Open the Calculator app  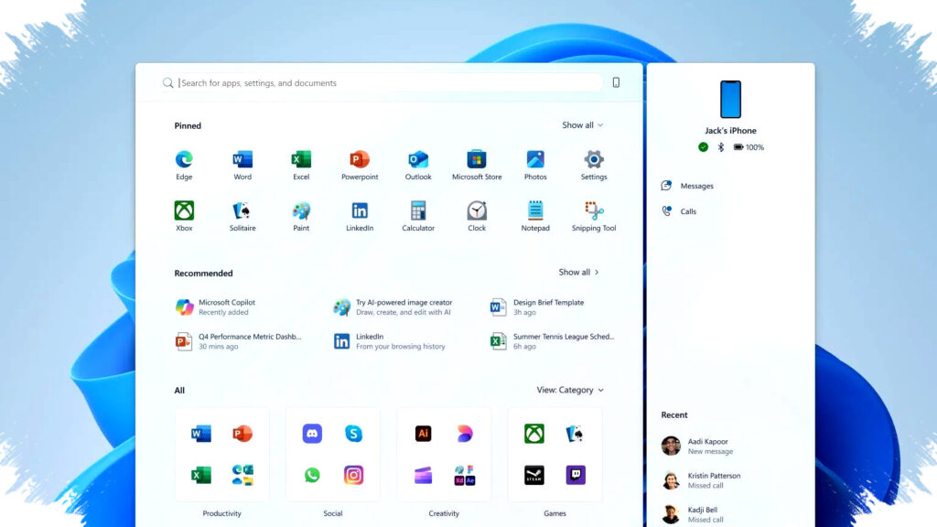(x=418, y=216)
